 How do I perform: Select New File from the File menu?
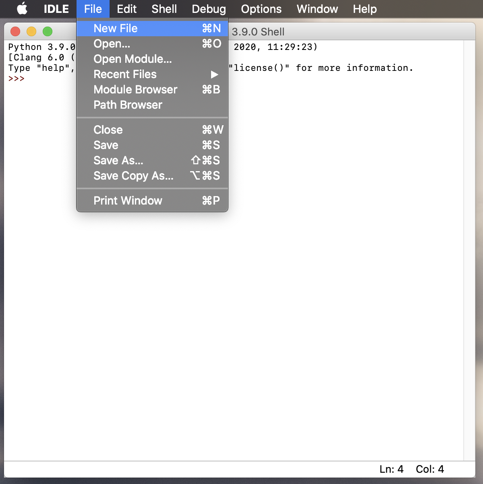pyautogui.click(x=116, y=28)
